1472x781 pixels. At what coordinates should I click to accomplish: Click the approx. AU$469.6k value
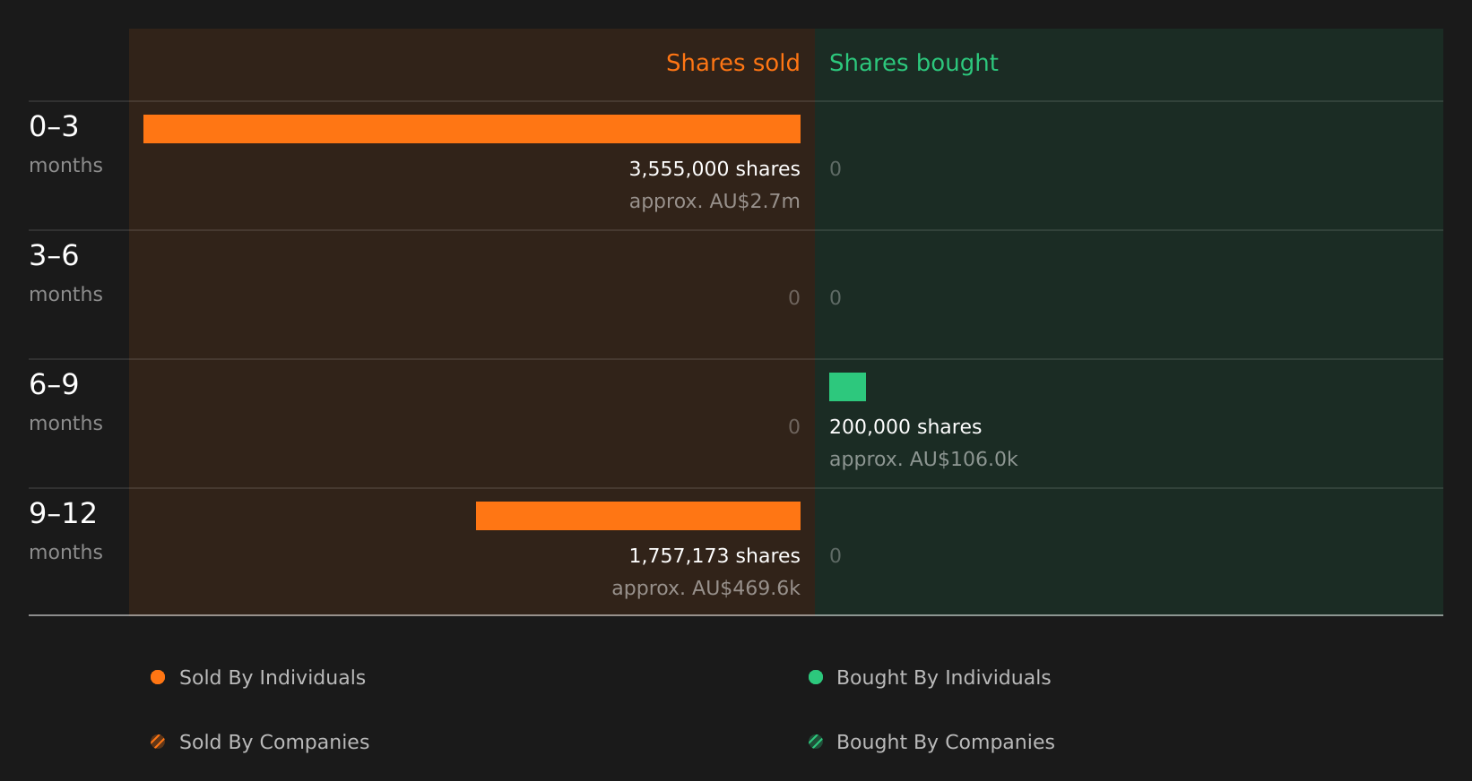coord(706,588)
